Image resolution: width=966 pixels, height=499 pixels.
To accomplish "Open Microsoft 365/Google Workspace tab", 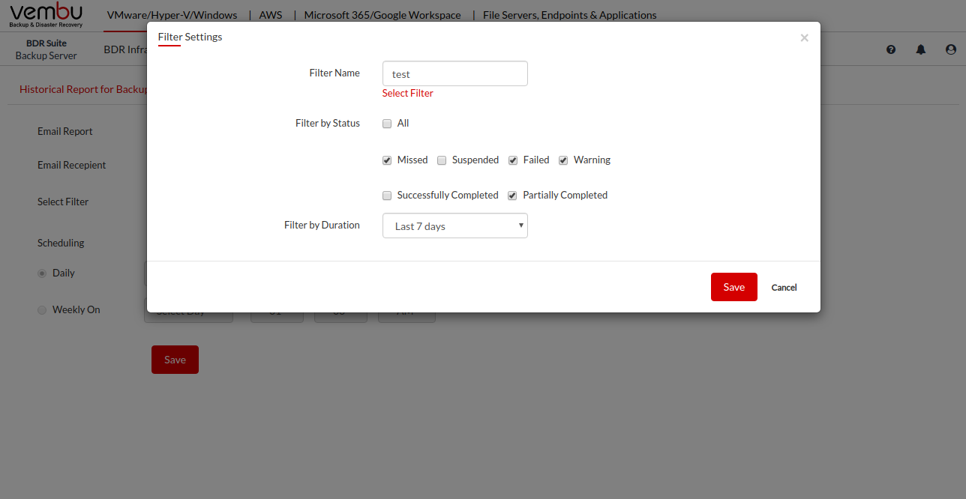I will click(x=382, y=15).
